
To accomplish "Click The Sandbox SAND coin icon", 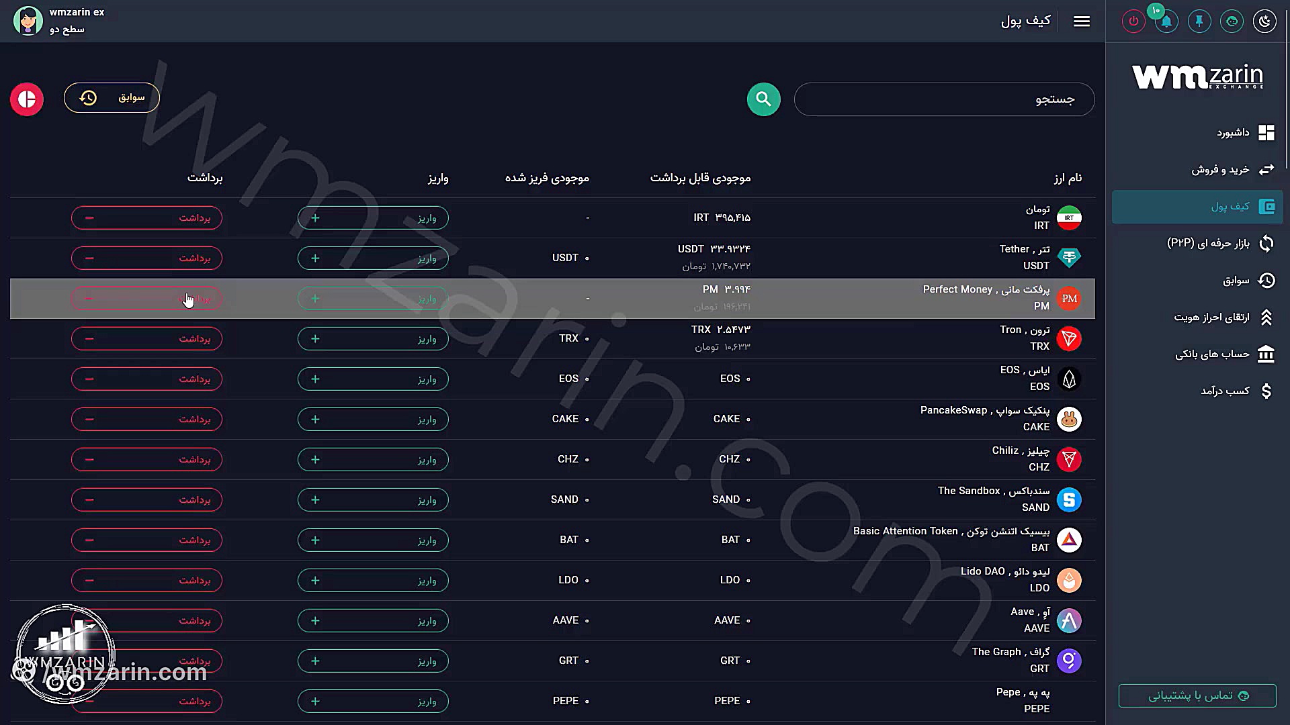I will pos(1069,499).
